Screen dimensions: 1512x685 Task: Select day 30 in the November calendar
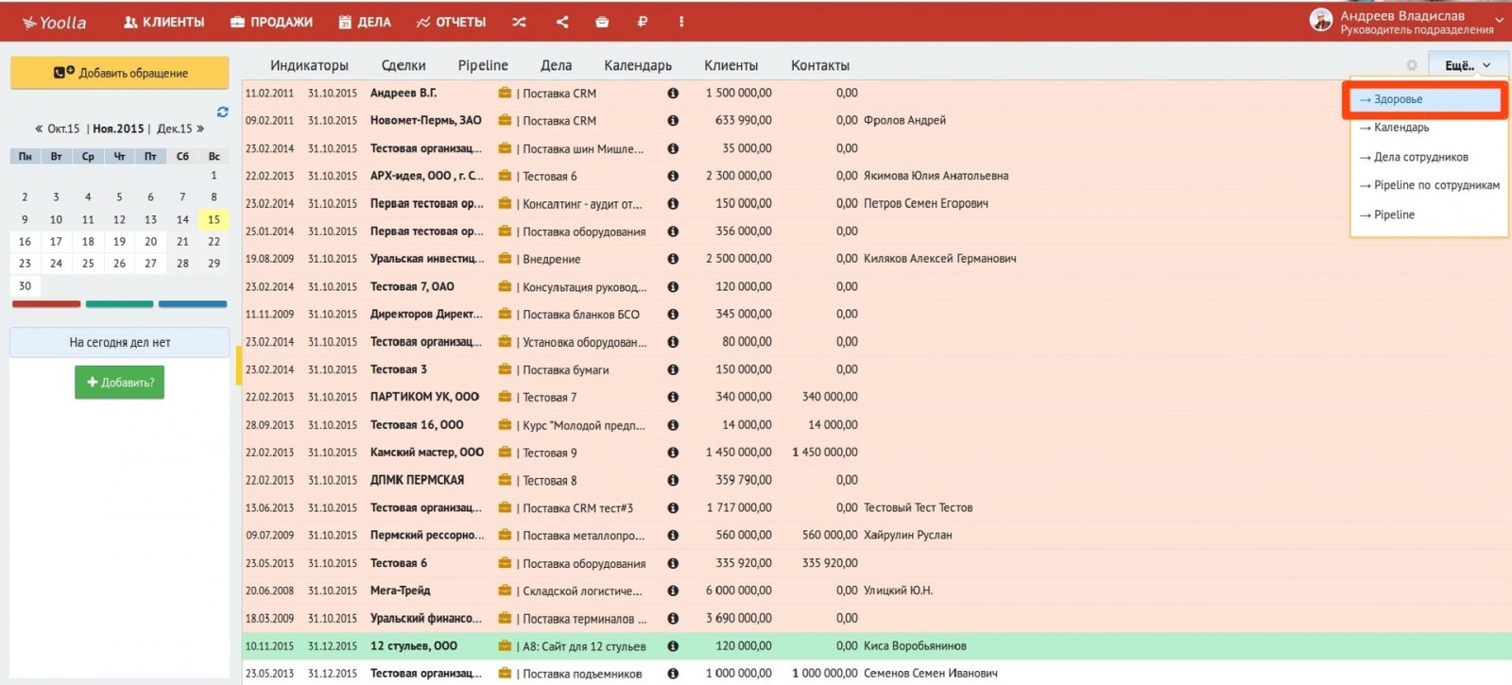point(25,285)
